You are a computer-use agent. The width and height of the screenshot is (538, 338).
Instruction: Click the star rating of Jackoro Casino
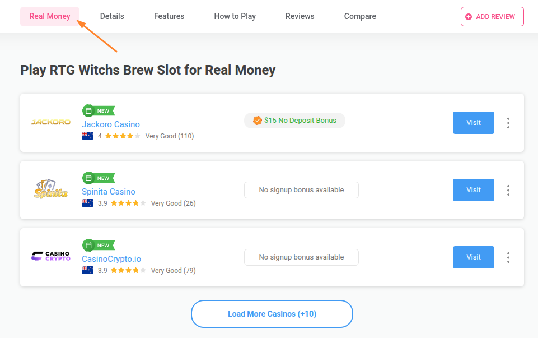click(x=123, y=136)
